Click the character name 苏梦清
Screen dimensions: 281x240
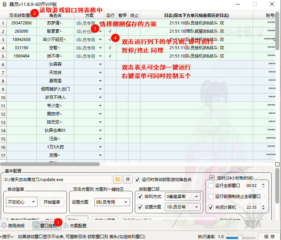(x=54, y=23)
